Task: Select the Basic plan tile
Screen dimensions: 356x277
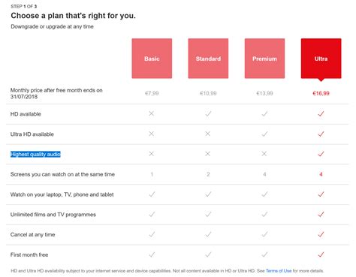Action: 152,59
